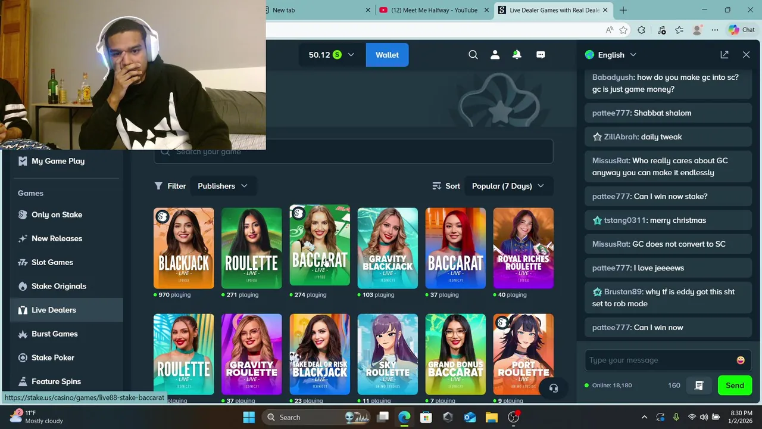Open the Stake Poker menu item
This screenshot has height=429, width=762.
point(67,357)
